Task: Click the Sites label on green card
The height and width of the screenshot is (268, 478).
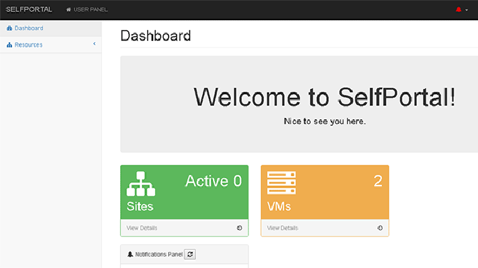Action: coord(140,206)
